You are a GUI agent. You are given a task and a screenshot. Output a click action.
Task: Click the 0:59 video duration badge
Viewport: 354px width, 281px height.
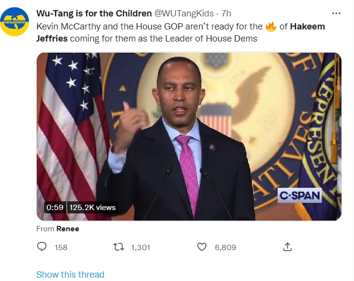[55, 207]
